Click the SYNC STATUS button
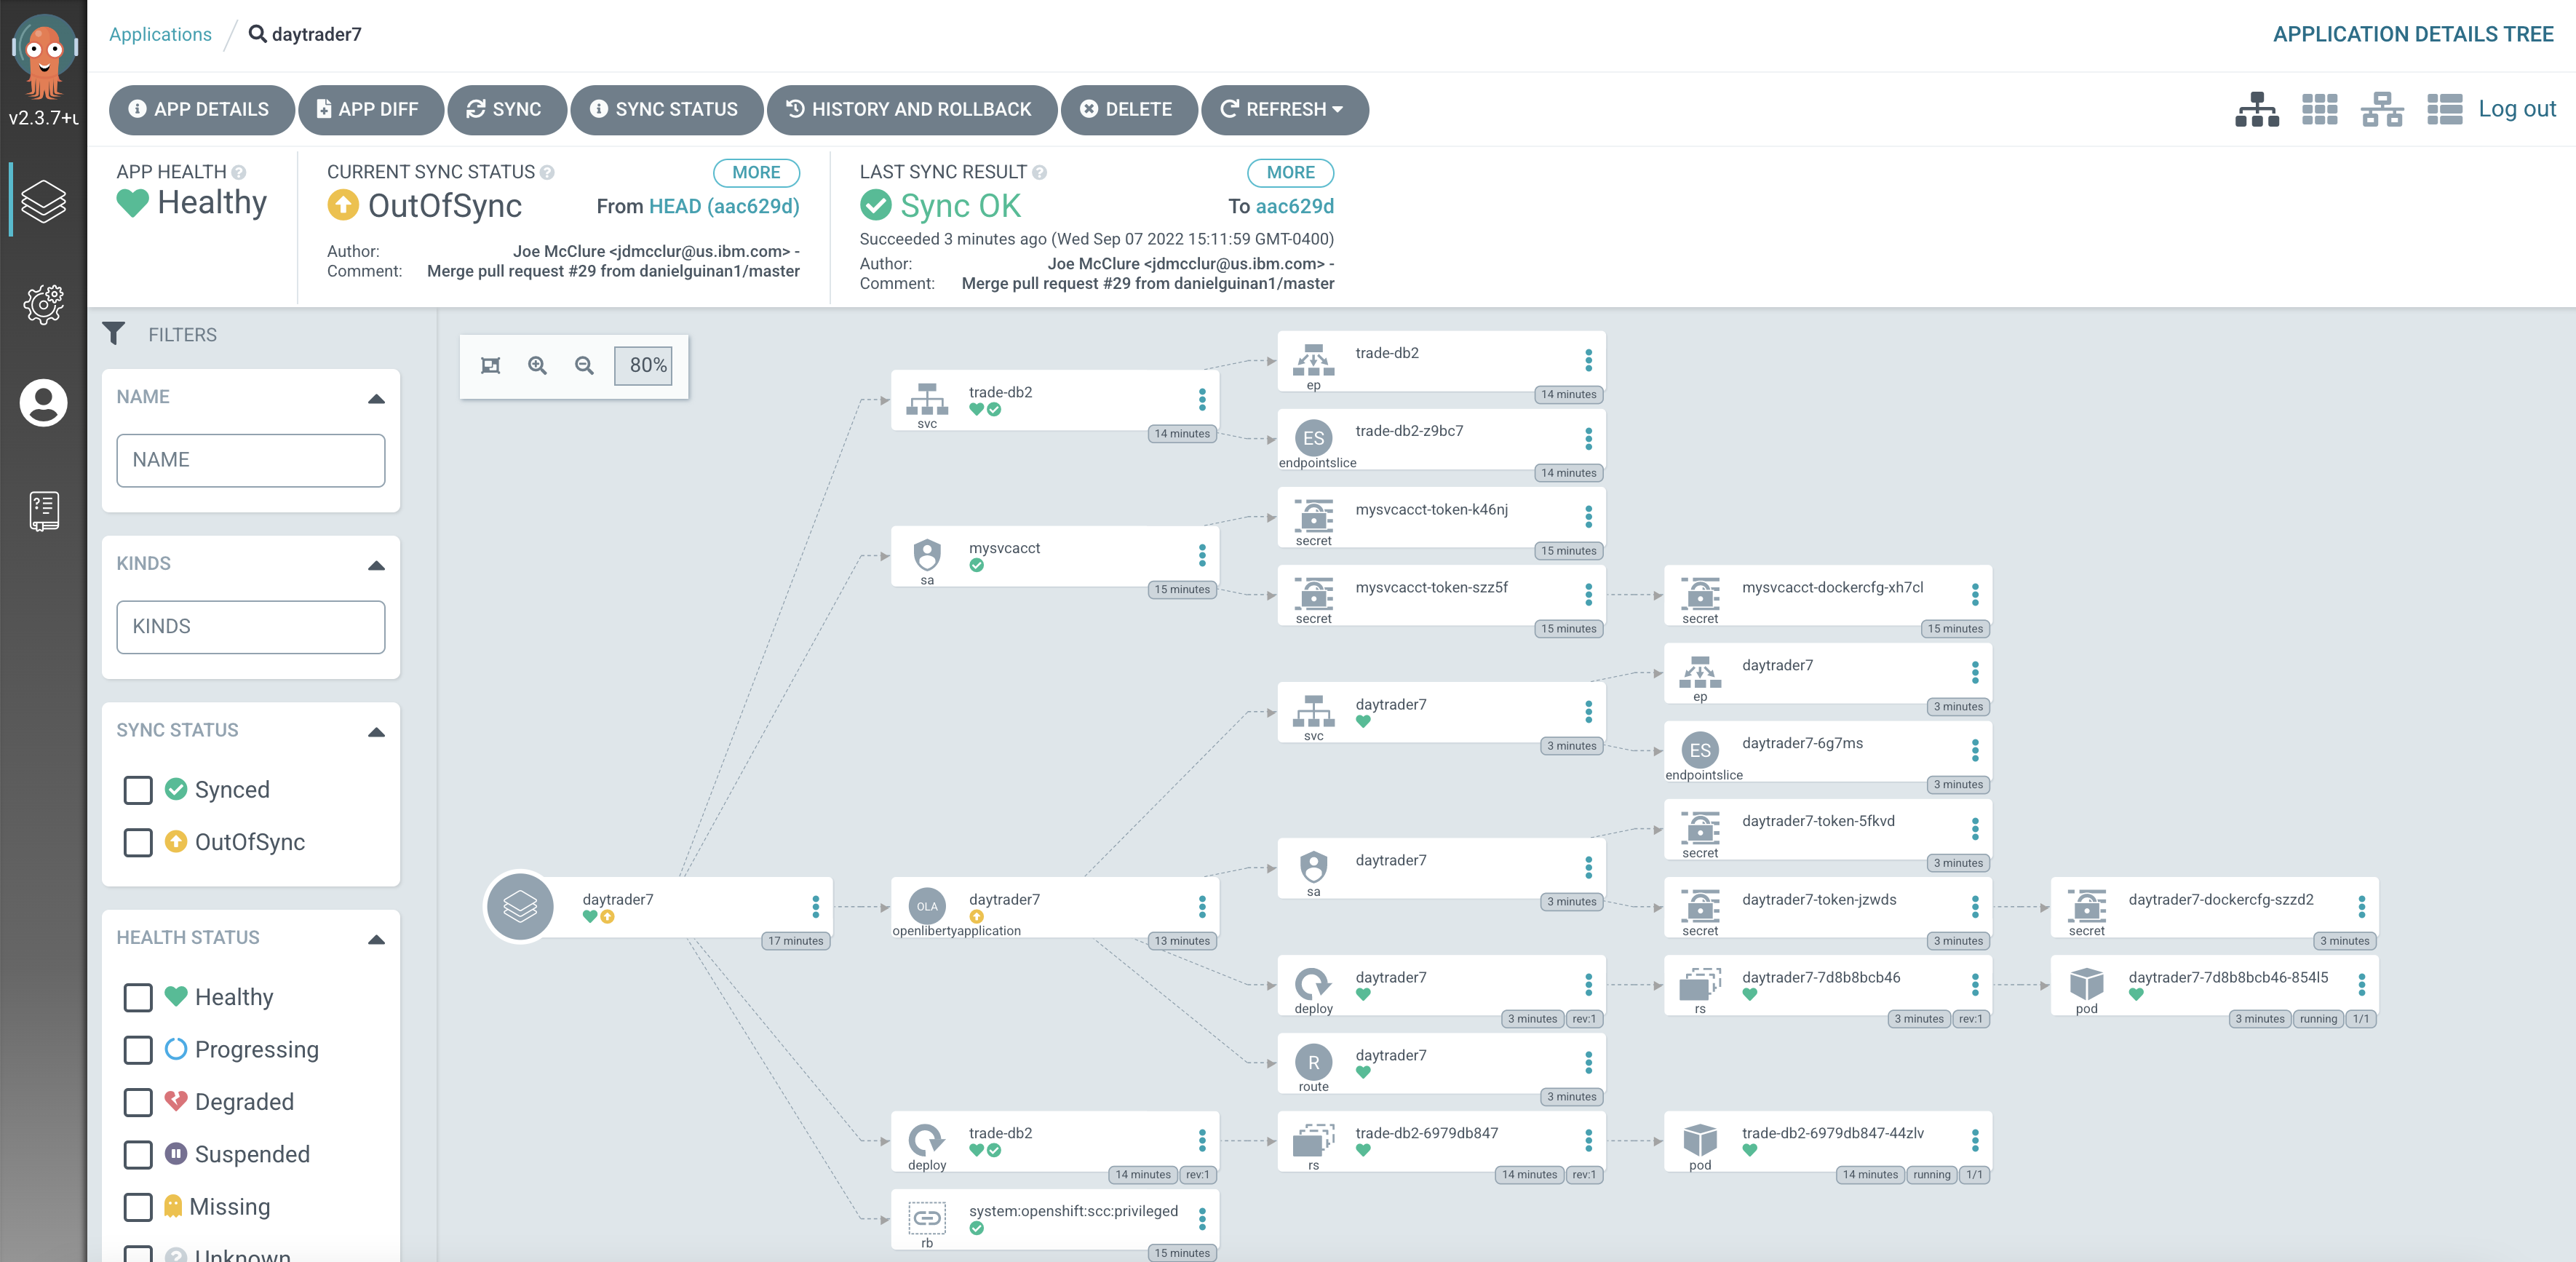 point(665,110)
